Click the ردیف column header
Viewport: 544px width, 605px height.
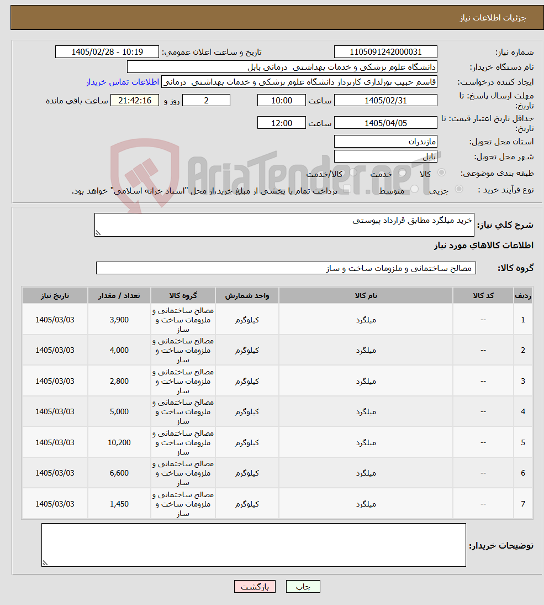(523, 295)
